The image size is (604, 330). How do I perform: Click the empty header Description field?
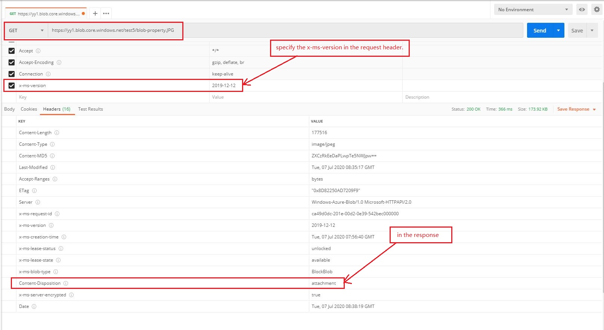(x=502, y=97)
